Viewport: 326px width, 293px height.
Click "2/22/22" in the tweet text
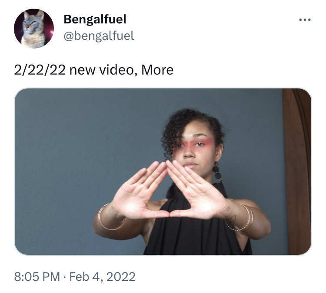40,70
